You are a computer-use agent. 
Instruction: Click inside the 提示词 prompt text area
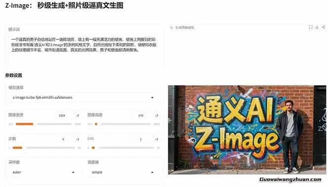84,50
